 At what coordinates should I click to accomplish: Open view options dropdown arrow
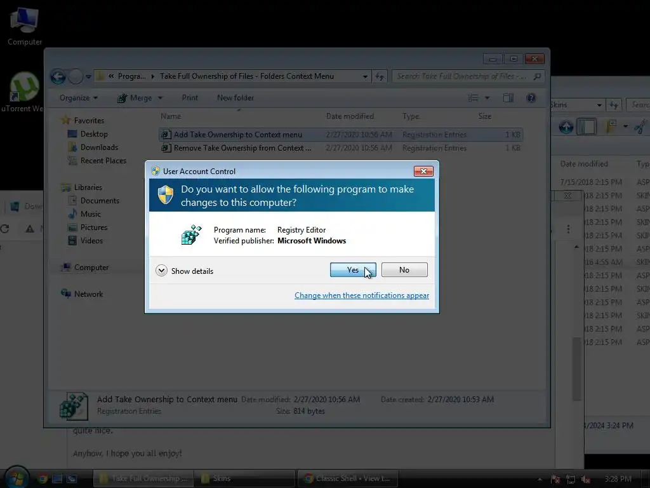pos(487,98)
